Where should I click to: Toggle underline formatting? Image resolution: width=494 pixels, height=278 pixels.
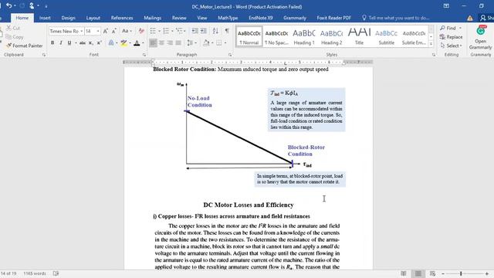click(69, 43)
